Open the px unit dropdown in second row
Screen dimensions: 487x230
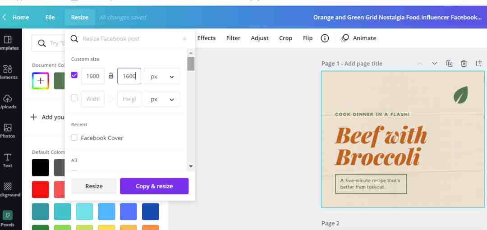(162, 99)
